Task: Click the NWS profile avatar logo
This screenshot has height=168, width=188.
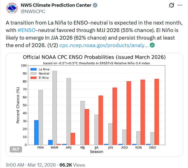Action: 11,9
